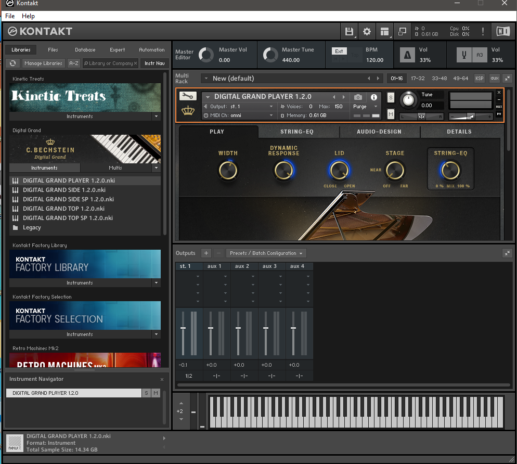Viewport: 517px width, 464px height.
Task: Expand Kinetic Treats Instruments dropdown arrow
Action: 156,117
